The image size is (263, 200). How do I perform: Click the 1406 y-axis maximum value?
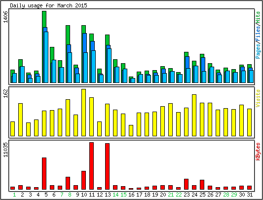point(6,17)
